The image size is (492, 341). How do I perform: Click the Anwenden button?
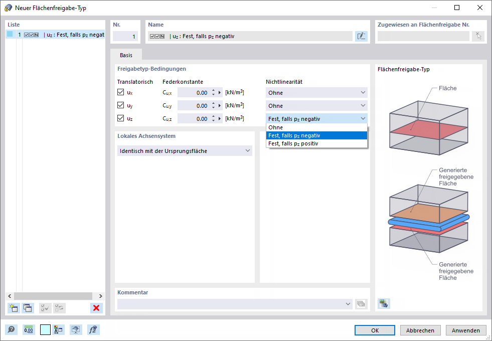click(x=466, y=330)
